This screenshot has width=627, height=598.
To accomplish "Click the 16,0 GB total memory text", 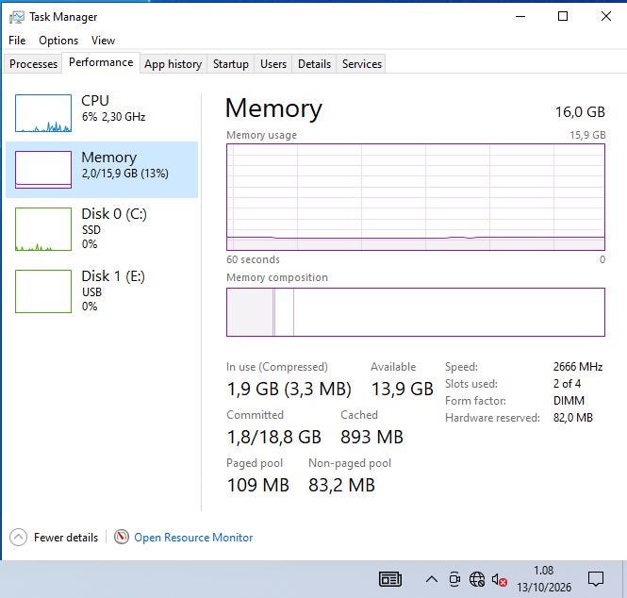I will point(580,112).
